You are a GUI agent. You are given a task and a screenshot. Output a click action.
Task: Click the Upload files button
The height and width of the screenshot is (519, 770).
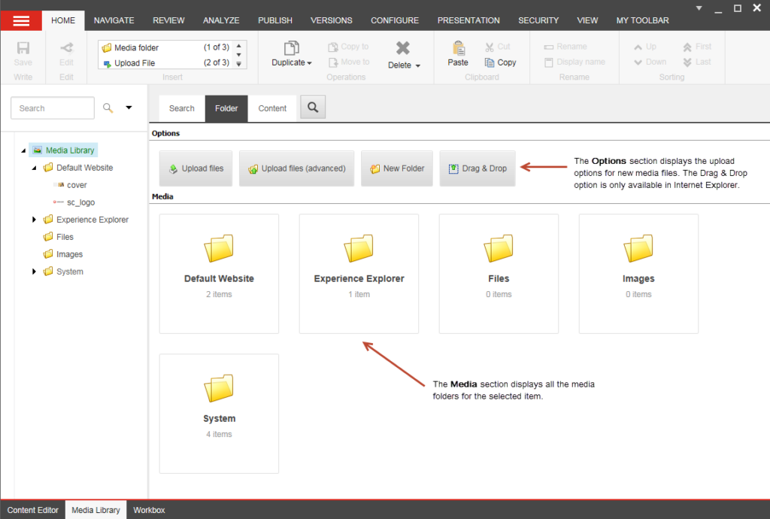pos(196,168)
